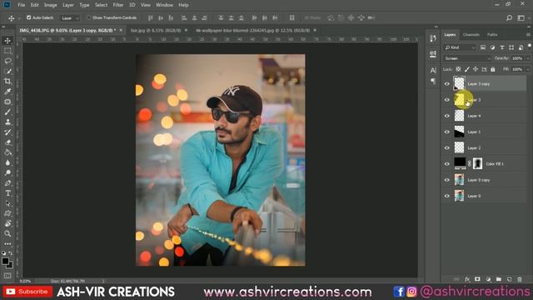533x300 pixels.
Task: Switch to the Paths tab
Action: click(x=492, y=35)
